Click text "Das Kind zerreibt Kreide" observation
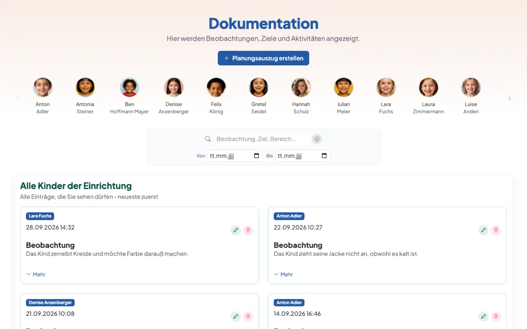 coord(107,254)
